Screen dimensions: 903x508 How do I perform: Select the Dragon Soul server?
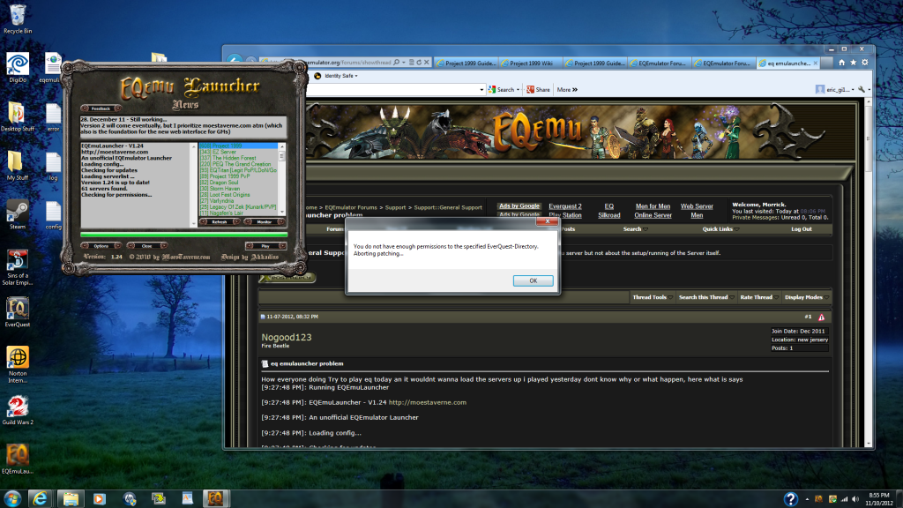coord(238,183)
